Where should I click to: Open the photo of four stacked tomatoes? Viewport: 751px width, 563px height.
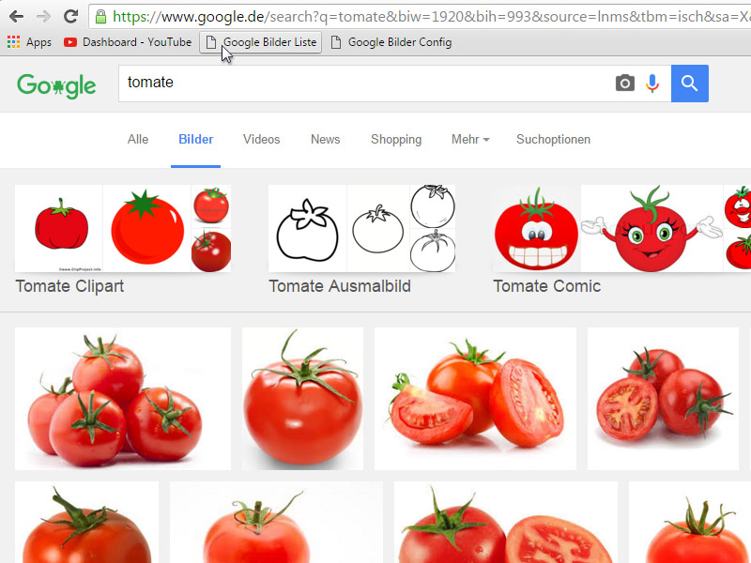pyautogui.click(x=123, y=398)
